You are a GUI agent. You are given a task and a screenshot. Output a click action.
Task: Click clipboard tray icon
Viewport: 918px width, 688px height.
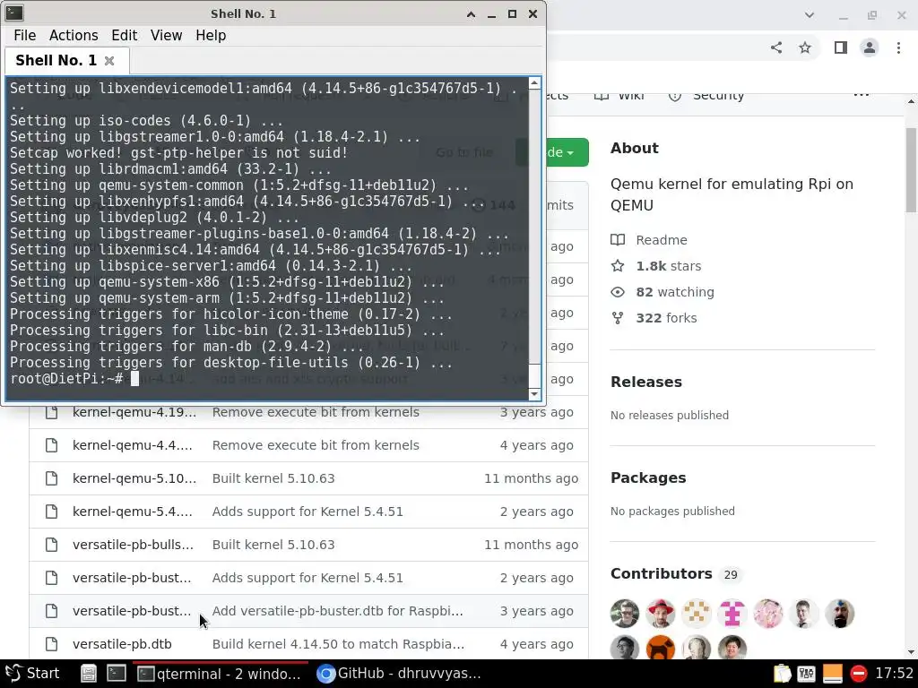click(x=782, y=674)
